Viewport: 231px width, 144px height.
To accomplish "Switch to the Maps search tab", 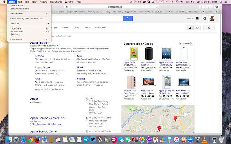I will pyautogui.click(x=76, y=28).
